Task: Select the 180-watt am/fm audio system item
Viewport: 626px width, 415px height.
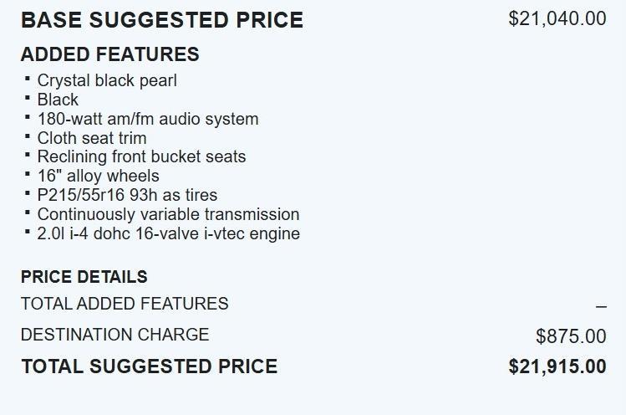Action: click(x=148, y=119)
